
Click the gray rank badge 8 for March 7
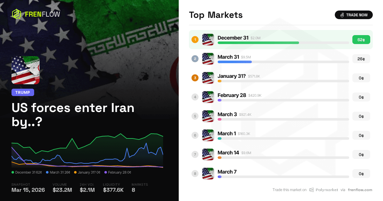(x=195, y=174)
